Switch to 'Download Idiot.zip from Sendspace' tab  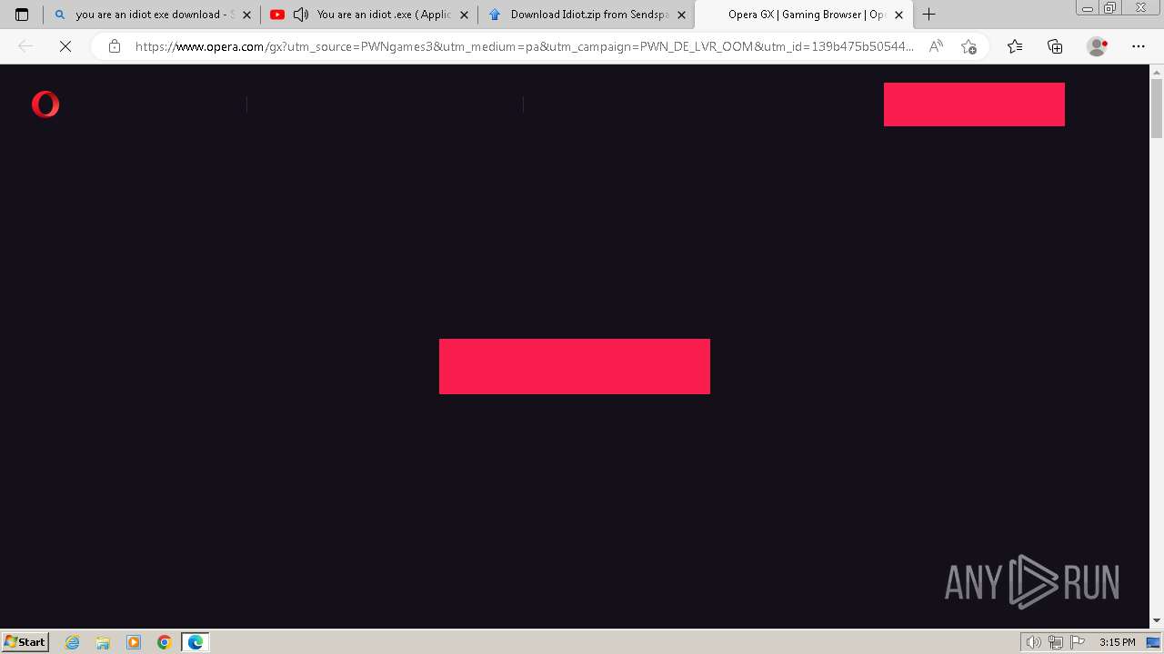click(x=587, y=15)
